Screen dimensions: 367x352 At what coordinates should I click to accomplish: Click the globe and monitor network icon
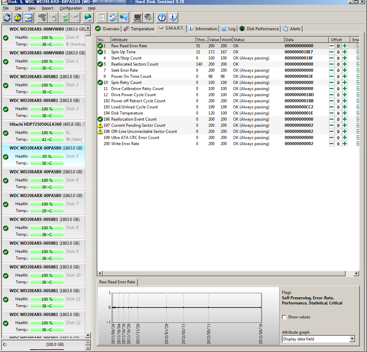coord(123,18)
